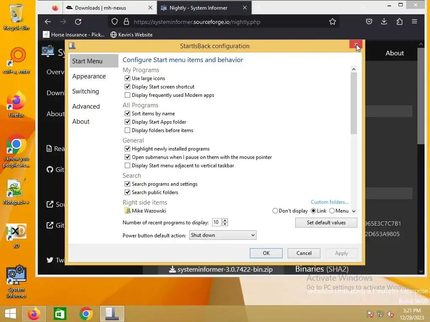Select Link radio for Mike Wazowski
This screenshot has width=430, height=322.
click(x=313, y=211)
